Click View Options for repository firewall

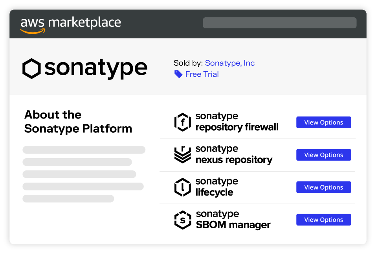323,122
